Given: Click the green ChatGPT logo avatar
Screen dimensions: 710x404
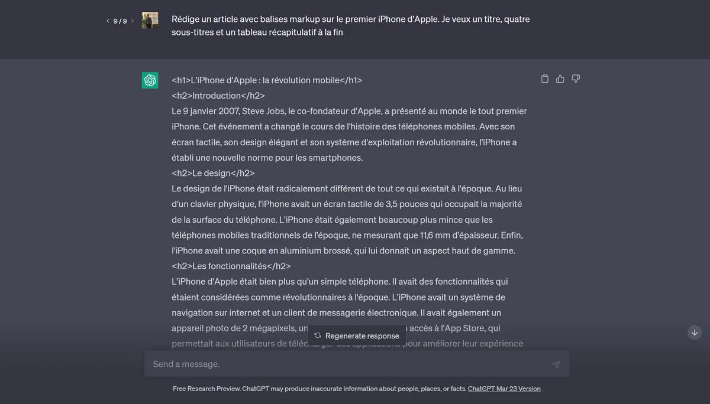Looking at the screenshot, I should tap(150, 80).
